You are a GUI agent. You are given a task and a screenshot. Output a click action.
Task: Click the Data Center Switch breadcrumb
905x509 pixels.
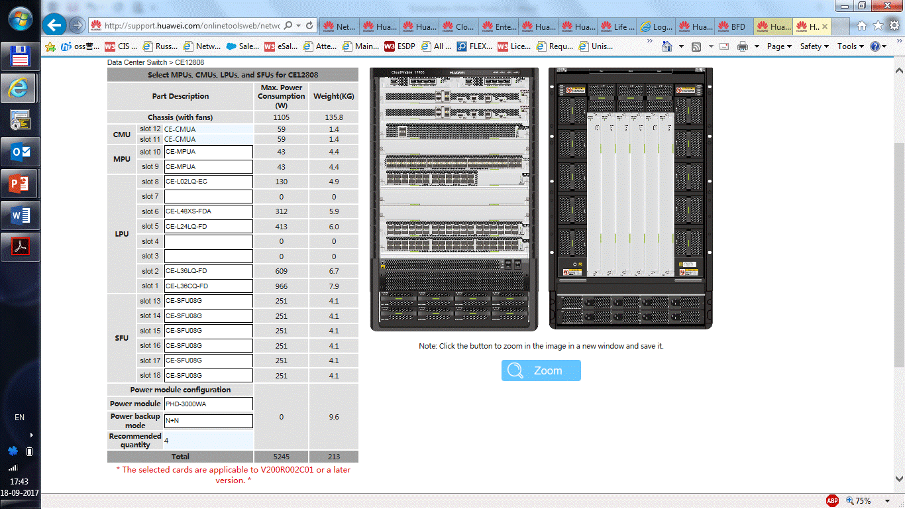click(x=138, y=62)
